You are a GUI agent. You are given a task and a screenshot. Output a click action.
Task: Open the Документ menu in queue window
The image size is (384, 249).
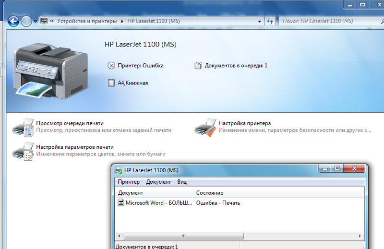(x=158, y=182)
